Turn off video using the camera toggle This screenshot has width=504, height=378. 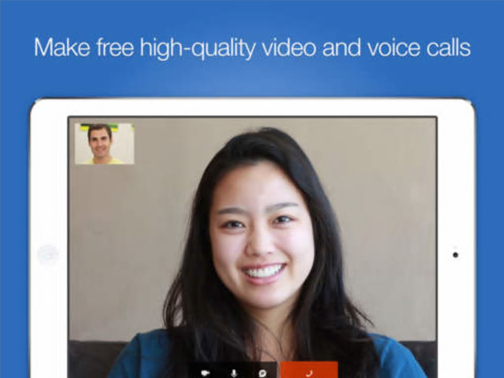pos(206,373)
